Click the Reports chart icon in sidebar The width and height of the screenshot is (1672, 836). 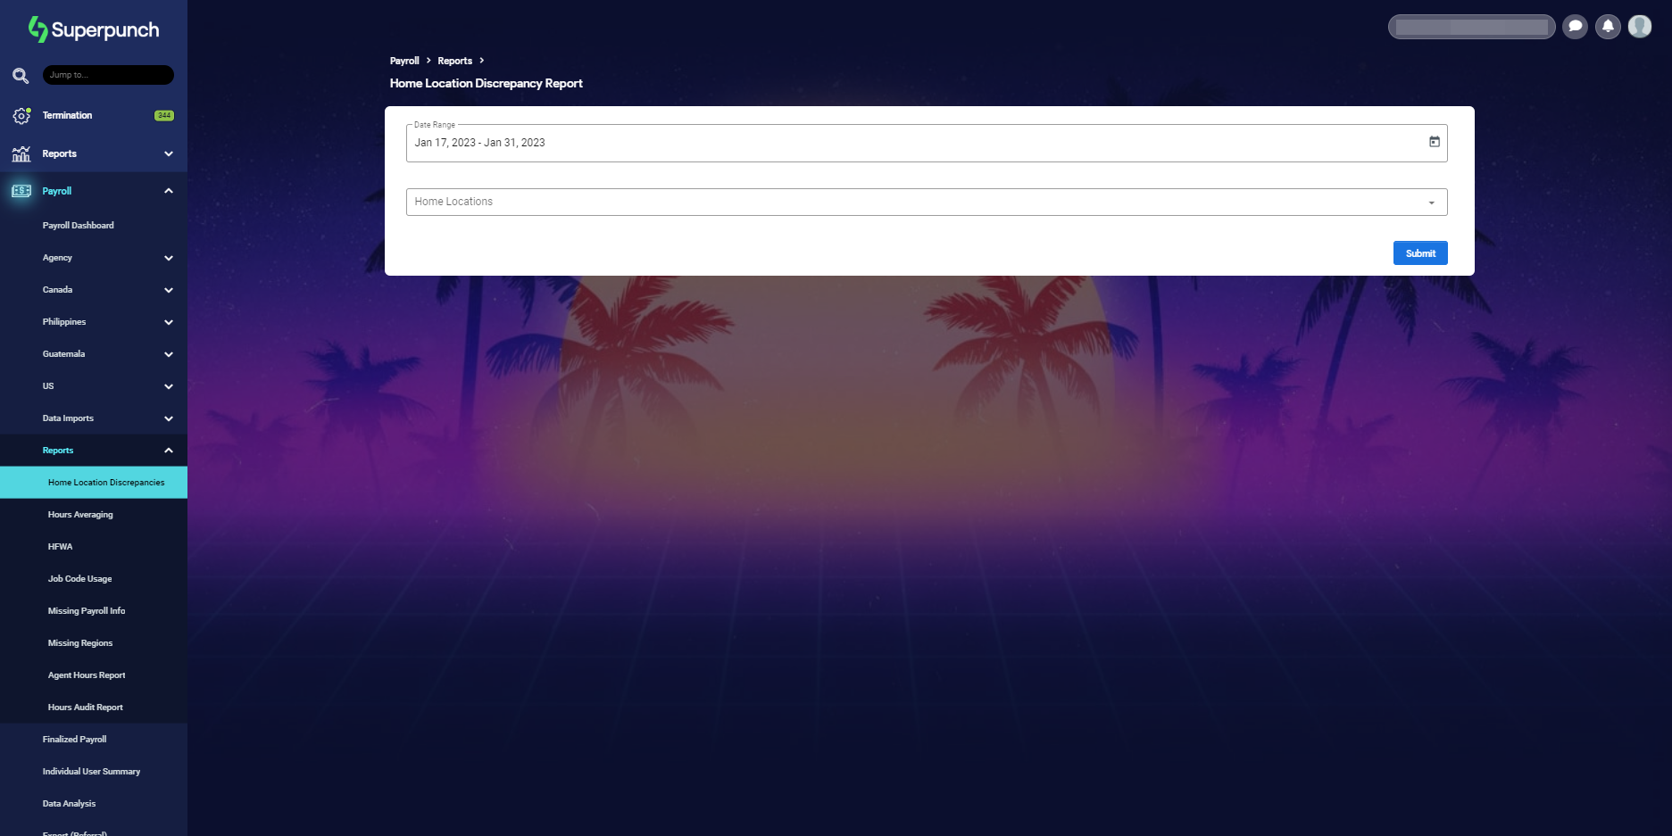coord(21,153)
